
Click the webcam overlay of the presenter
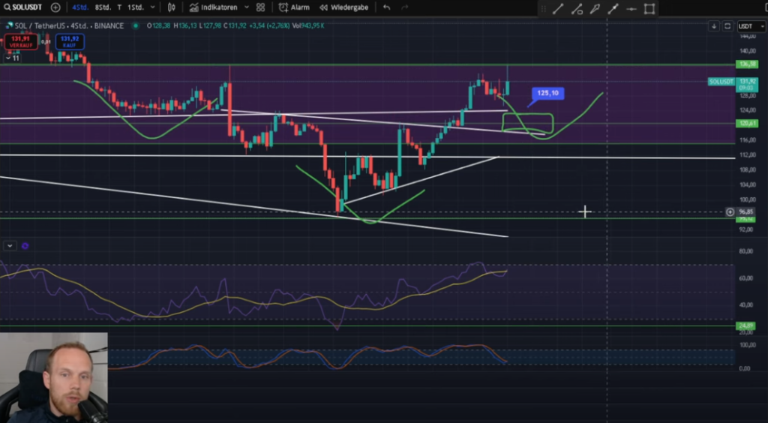(54, 377)
